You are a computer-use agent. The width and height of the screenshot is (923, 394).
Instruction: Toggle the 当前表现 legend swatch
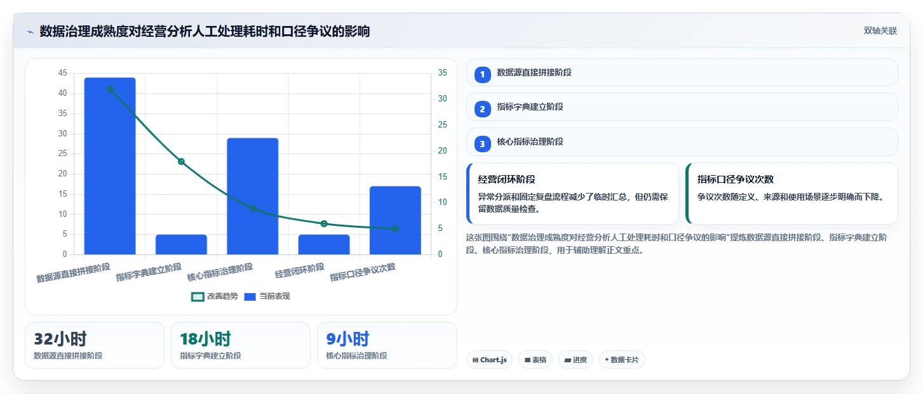click(x=250, y=296)
